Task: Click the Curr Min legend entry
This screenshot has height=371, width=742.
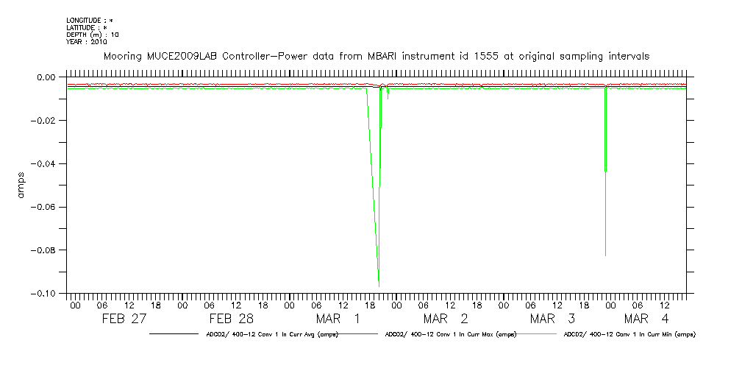Action: tap(629, 334)
